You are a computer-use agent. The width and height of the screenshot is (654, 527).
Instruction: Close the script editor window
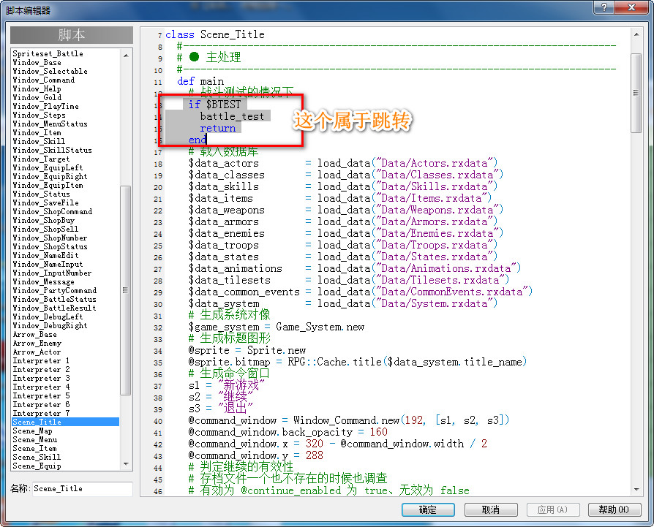click(x=631, y=7)
